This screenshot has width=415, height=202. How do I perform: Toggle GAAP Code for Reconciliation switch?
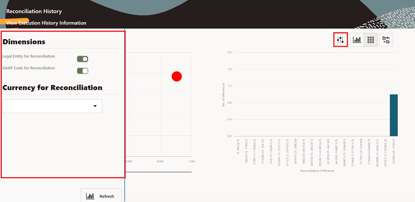(x=83, y=71)
